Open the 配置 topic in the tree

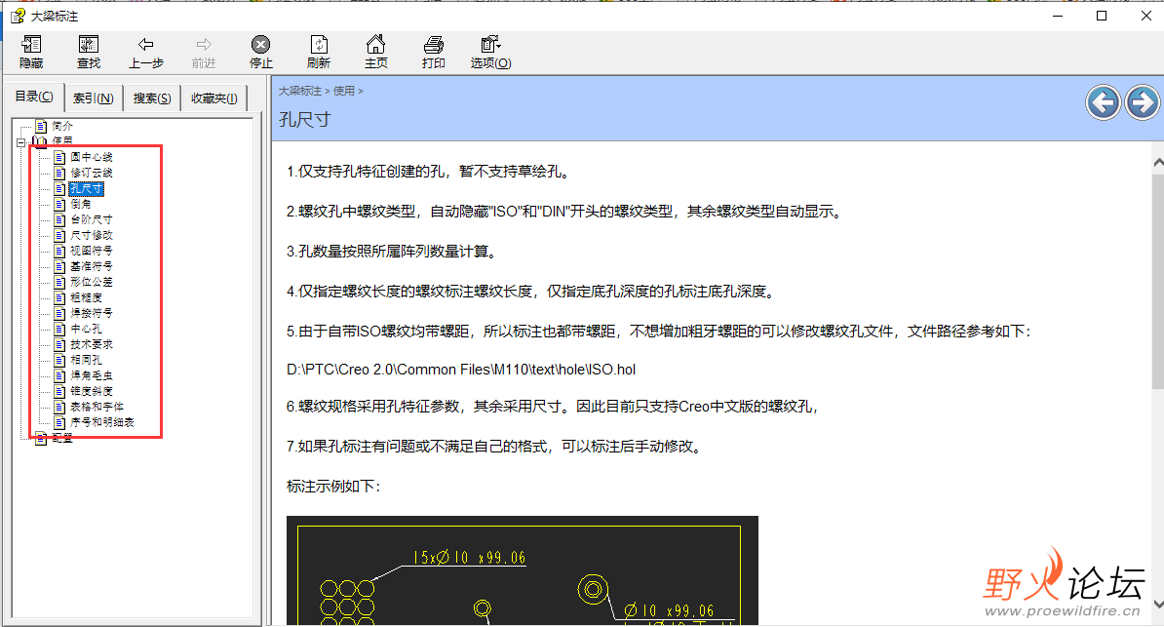[62, 438]
